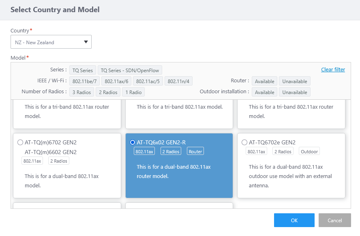
Task: Toggle the 802.11n/4 filter
Action: click(178, 81)
